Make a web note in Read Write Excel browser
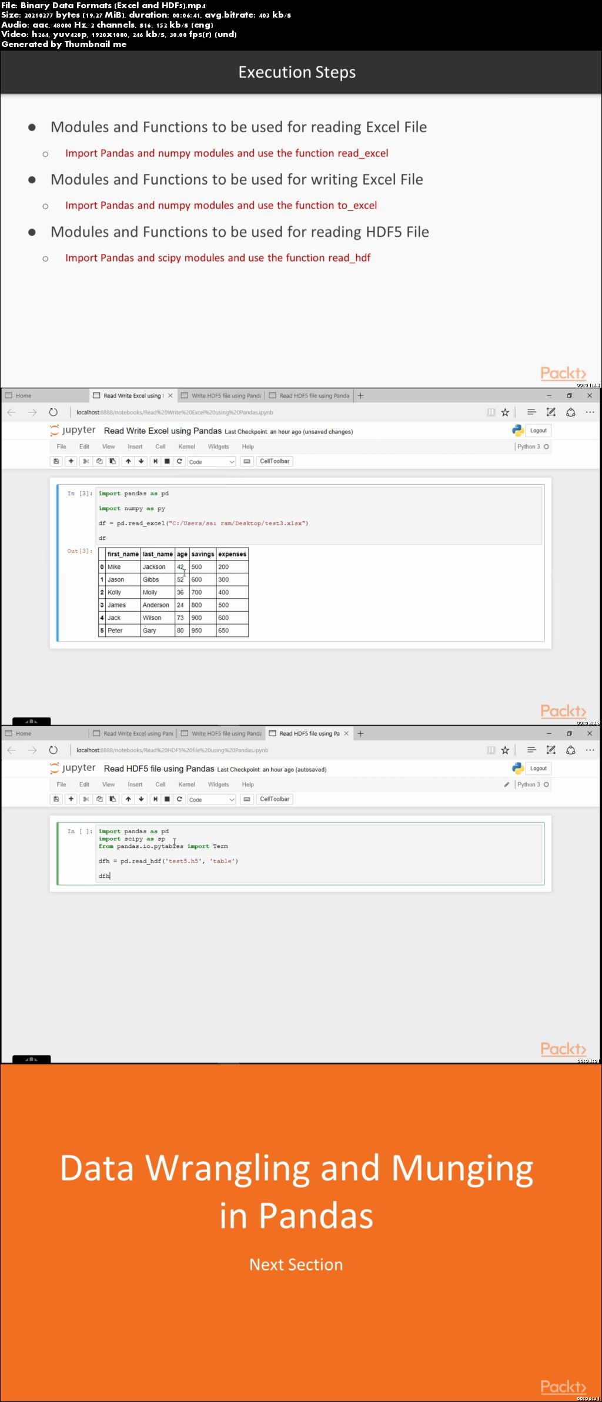602x1402 pixels. pyautogui.click(x=551, y=412)
